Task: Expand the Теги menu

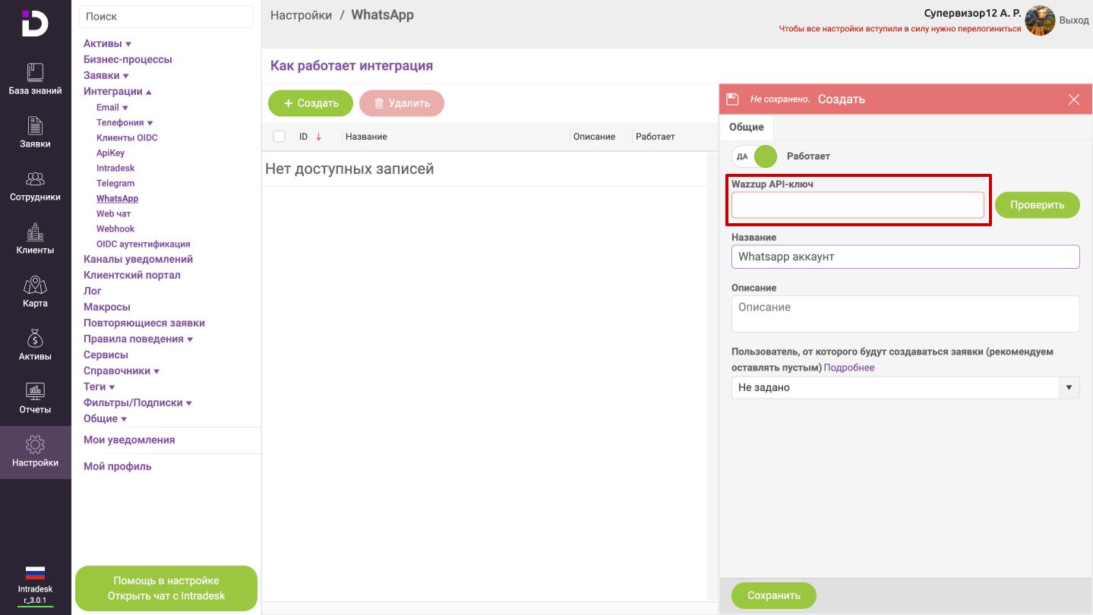Action: 100,386
